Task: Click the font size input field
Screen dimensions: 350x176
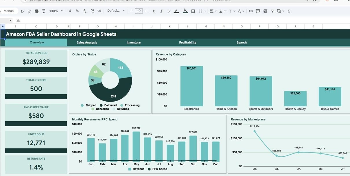Action: coord(139,11)
